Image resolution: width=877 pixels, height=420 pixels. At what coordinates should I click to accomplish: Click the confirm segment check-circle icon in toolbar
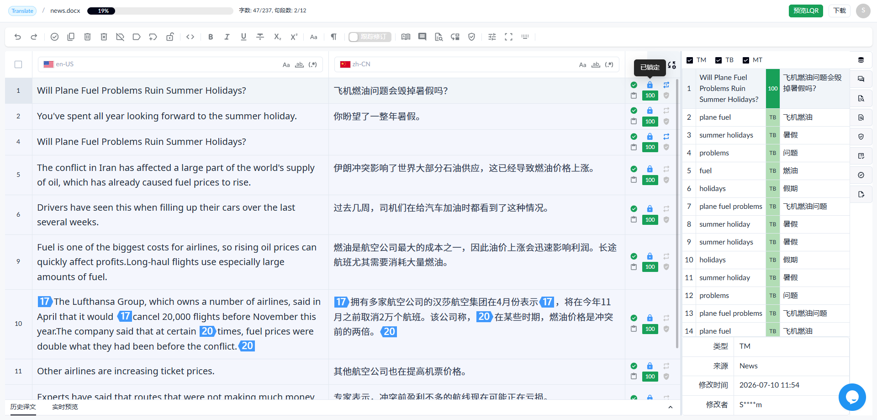(54, 37)
